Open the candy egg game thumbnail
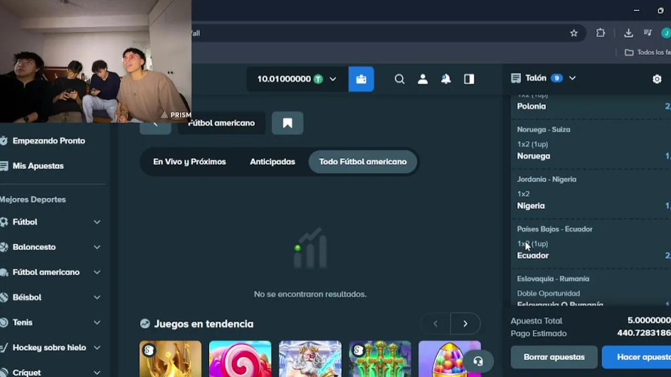The width and height of the screenshot is (671, 377). (449, 359)
